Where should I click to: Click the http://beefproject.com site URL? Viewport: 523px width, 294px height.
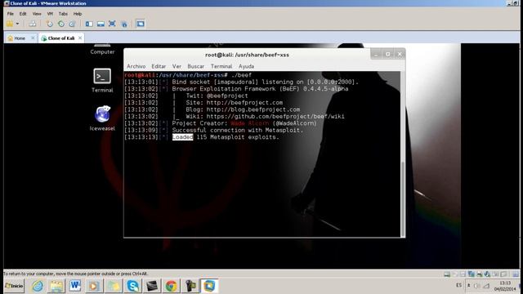tap(244, 103)
